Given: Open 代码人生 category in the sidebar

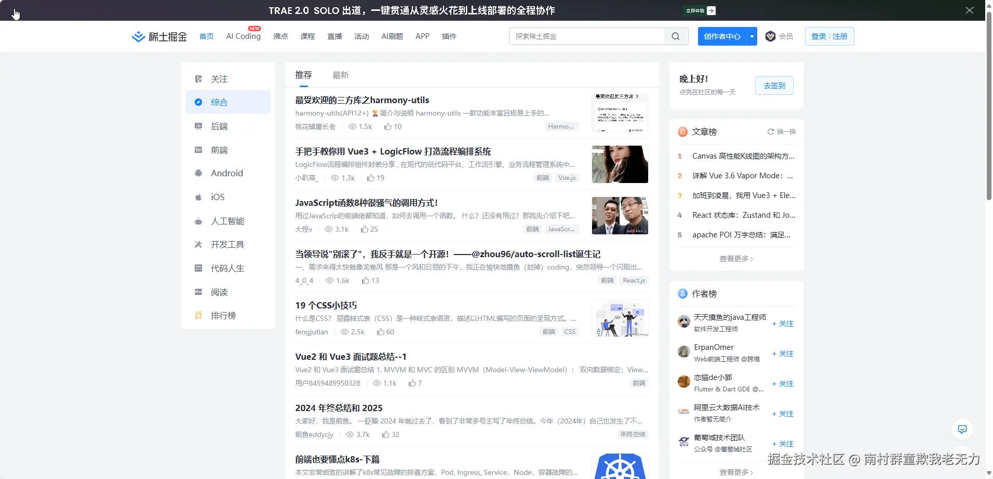Looking at the screenshot, I should 228,268.
